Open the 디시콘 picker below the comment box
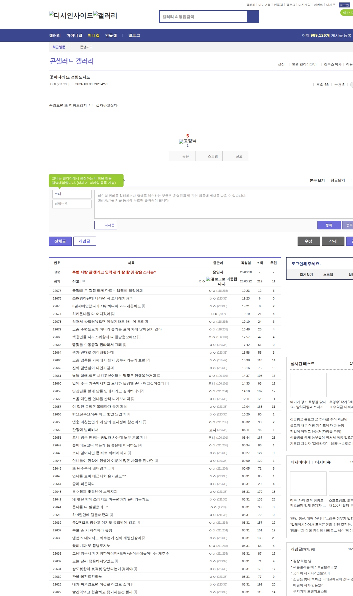This screenshot has height=596, width=353. [106, 225]
